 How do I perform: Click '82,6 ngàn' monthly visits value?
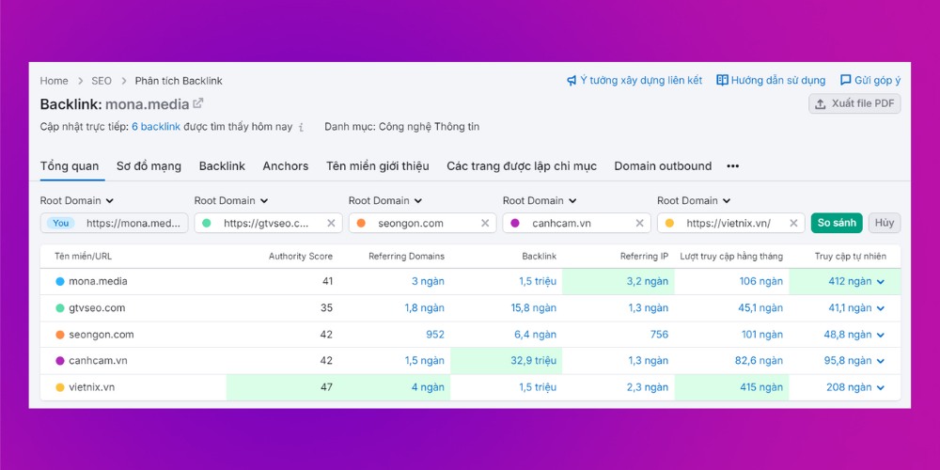click(760, 361)
